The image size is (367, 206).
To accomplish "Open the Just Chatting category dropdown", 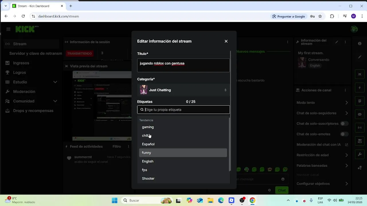I will [x=183, y=90].
